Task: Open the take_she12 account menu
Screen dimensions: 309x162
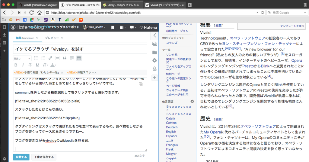Action: click(94, 27)
